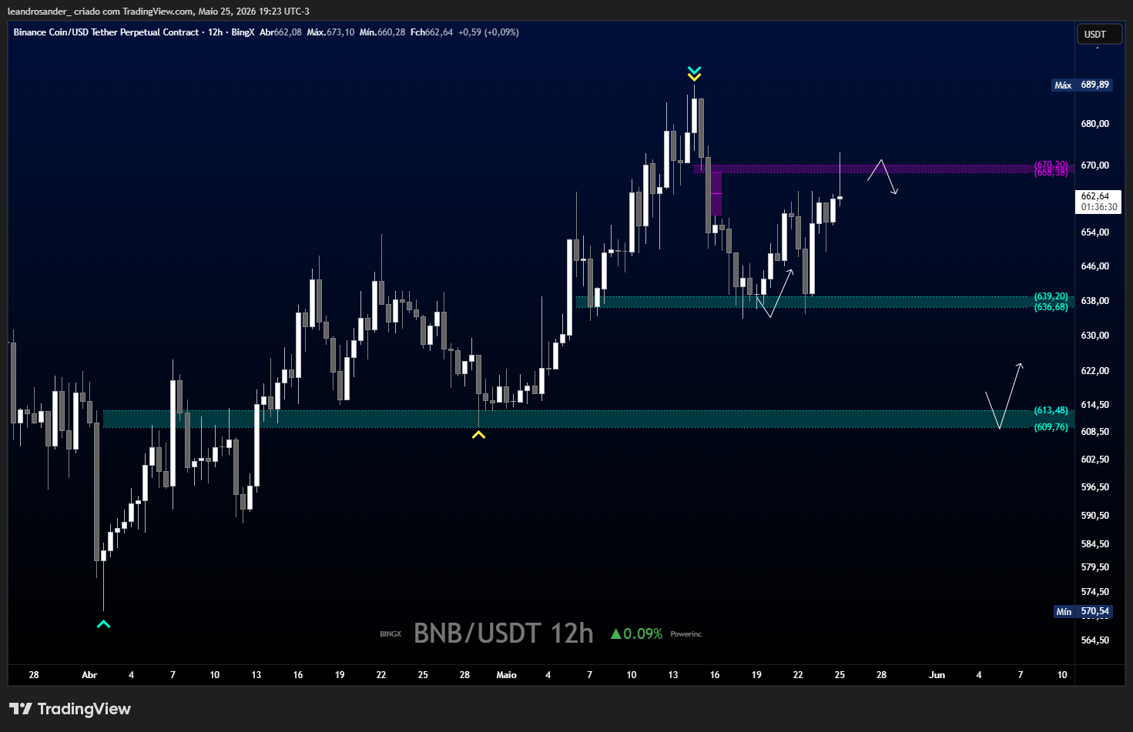Image resolution: width=1133 pixels, height=732 pixels.
Task: Click the 680,00 price axis label
Action: point(1095,124)
